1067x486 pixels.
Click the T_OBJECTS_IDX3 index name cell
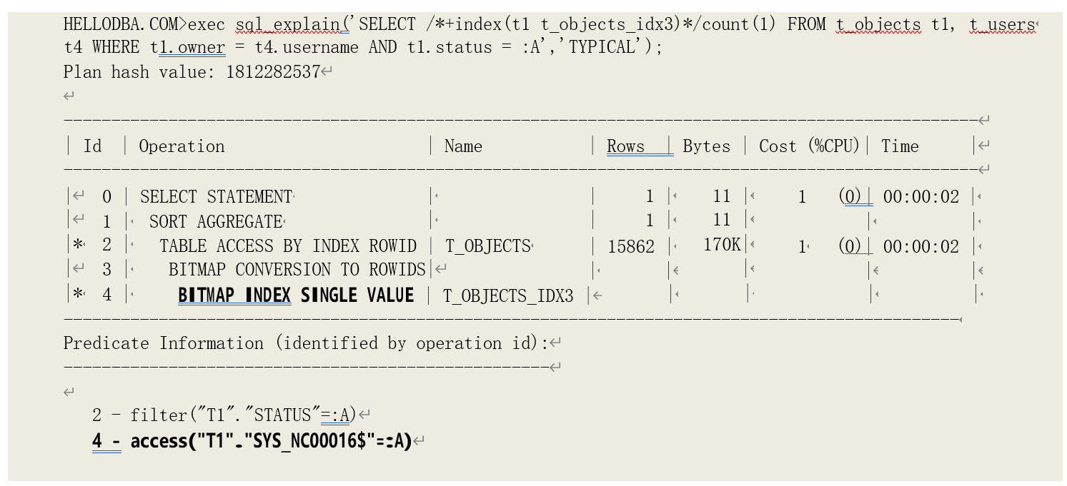click(x=508, y=295)
